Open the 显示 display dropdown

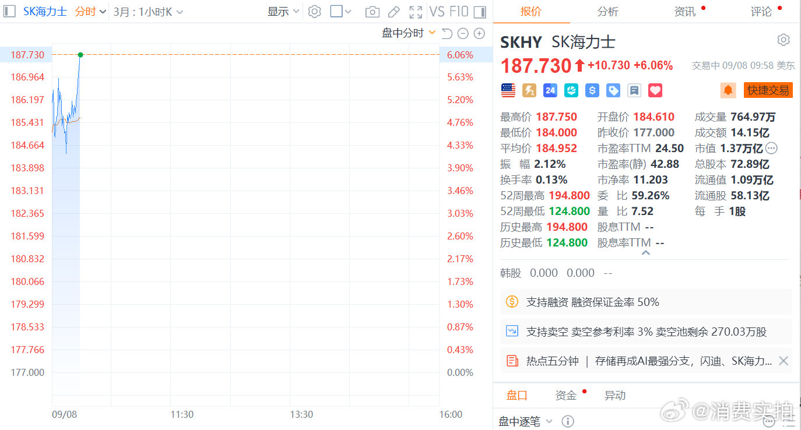(283, 12)
